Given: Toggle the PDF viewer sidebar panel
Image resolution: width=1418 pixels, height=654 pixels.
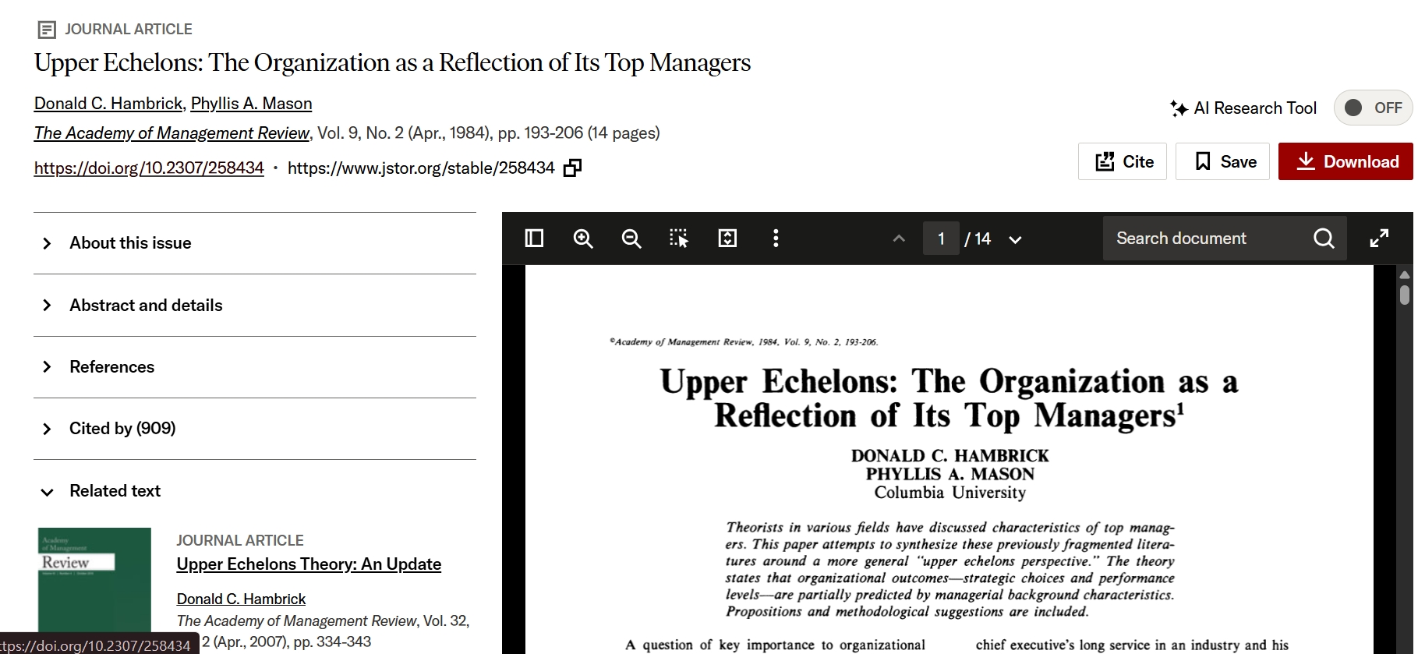Looking at the screenshot, I should point(534,239).
